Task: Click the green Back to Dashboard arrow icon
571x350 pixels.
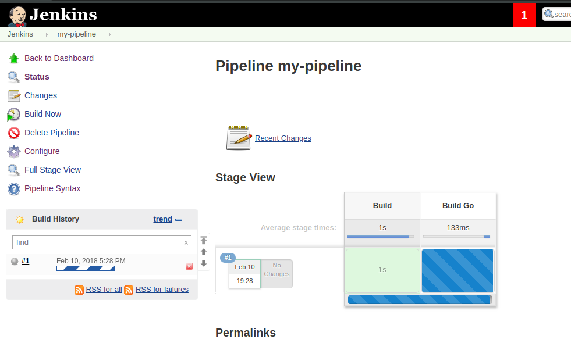Action: pyautogui.click(x=14, y=58)
